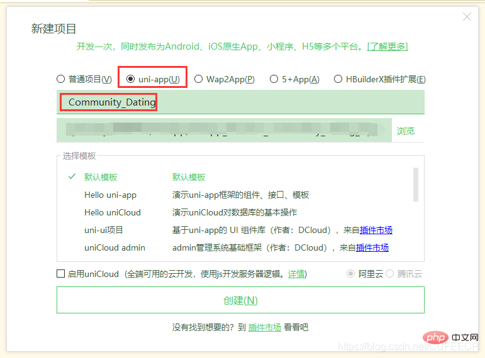485x358 pixels.
Task: Click description 演示uniCloud对数据库的基本操作
Action: coord(235,212)
